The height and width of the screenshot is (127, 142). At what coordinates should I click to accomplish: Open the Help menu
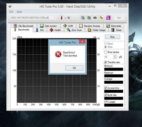click(x=19, y=12)
